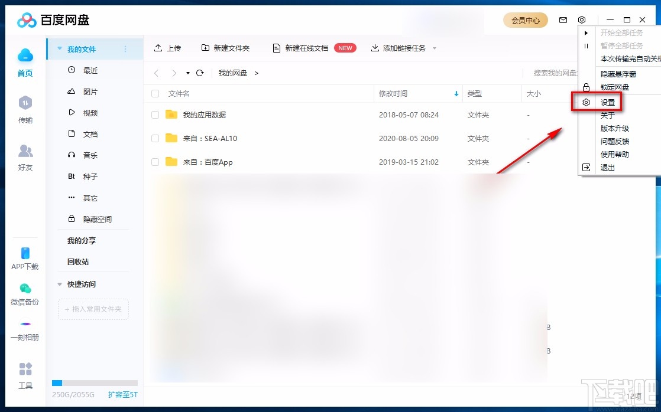
Task: Collapse the 我的文件 section
Action: 59,49
